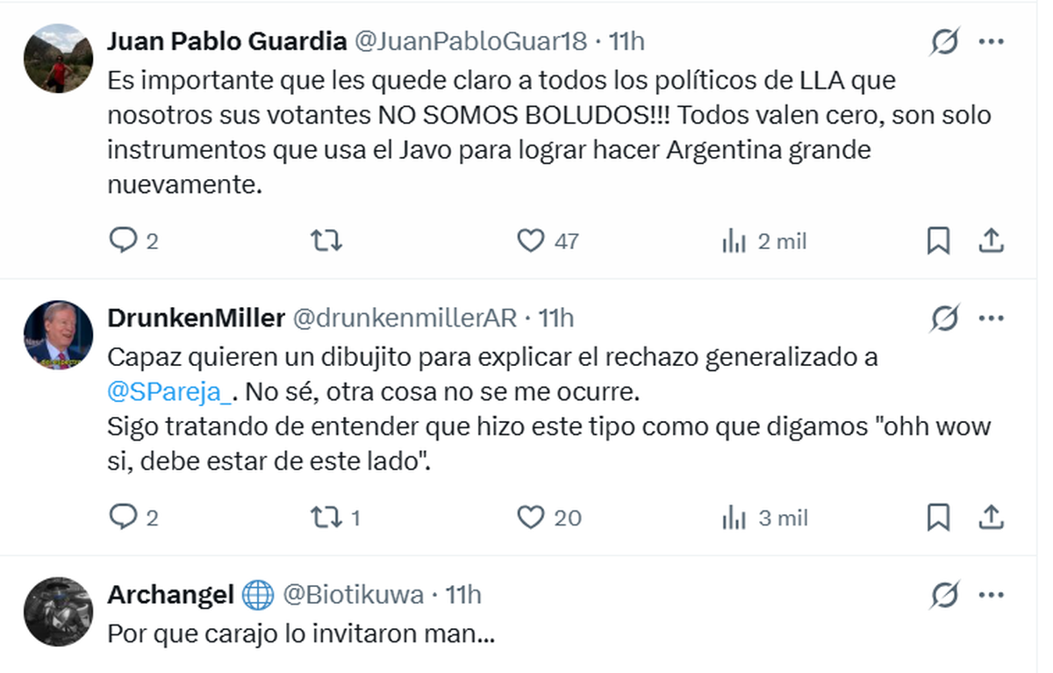Retweet Juan Pablo Guardia's post

coord(326,240)
